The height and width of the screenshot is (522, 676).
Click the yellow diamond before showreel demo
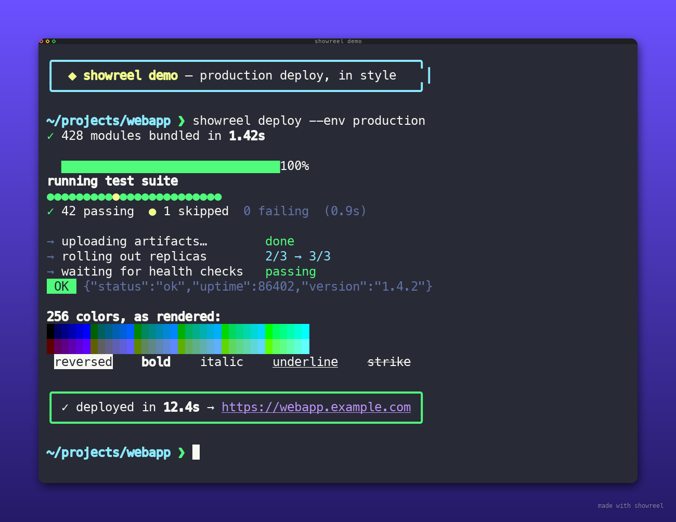[x=72, y=76]
